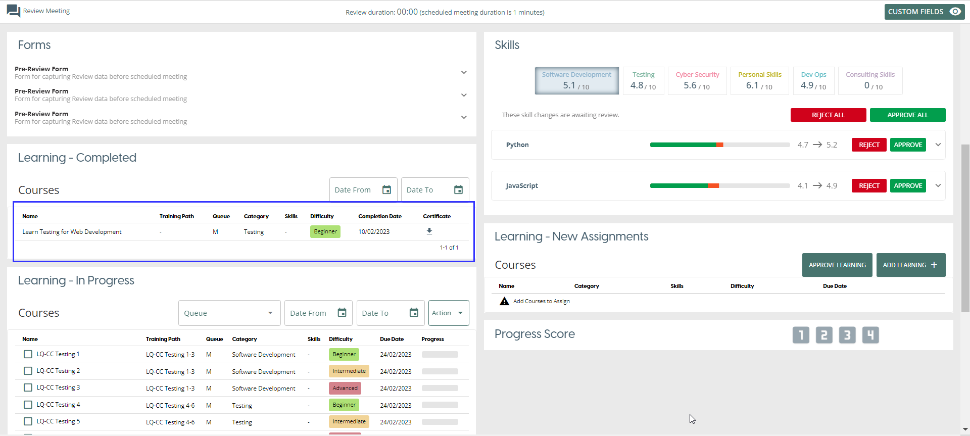Click the Reject All button
The image size is (970, 436).
[x=828, y=115]
